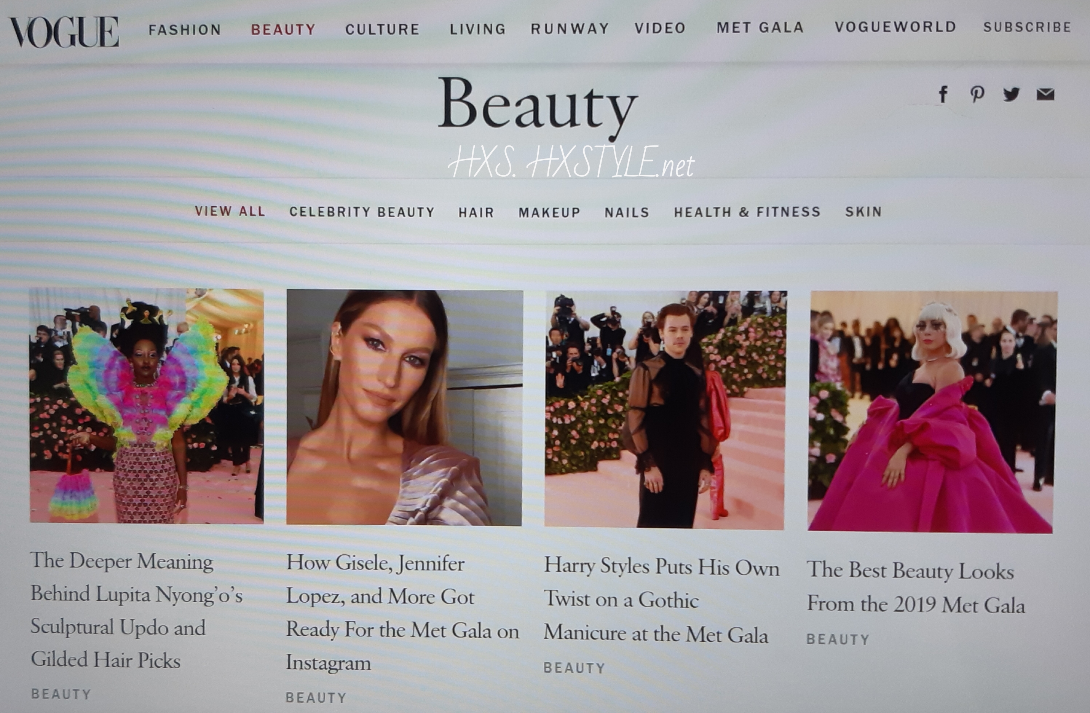Screen dimensions: 1090x713
Task: Open the Fashion menu item
Action: coord(185,30)
